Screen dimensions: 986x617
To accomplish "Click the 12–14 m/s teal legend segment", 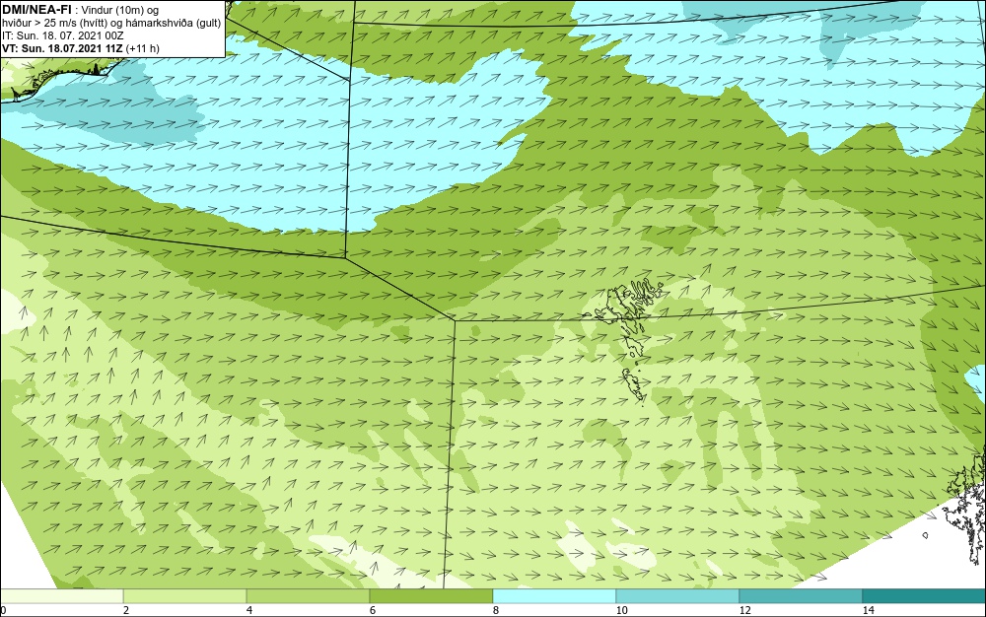I will click(801, 596).
